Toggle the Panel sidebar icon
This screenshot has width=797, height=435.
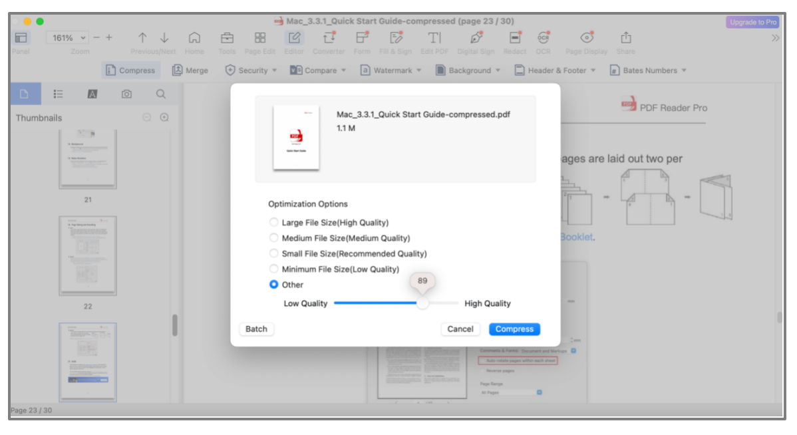21,38
